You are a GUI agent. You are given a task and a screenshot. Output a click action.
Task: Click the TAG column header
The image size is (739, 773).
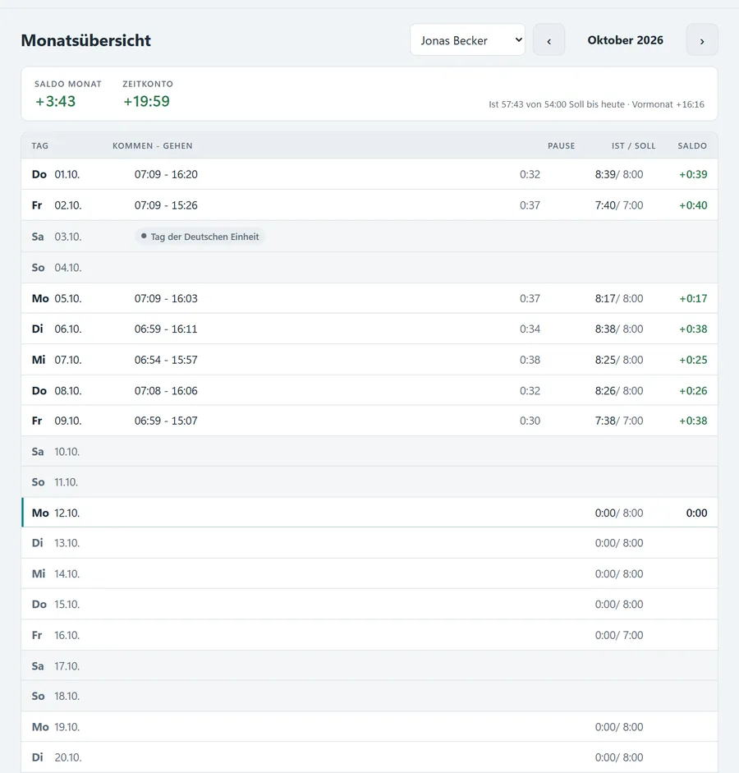click(40, 146)
